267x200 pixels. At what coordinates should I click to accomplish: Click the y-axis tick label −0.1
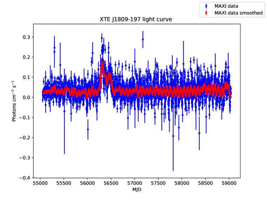click(25, 117)
